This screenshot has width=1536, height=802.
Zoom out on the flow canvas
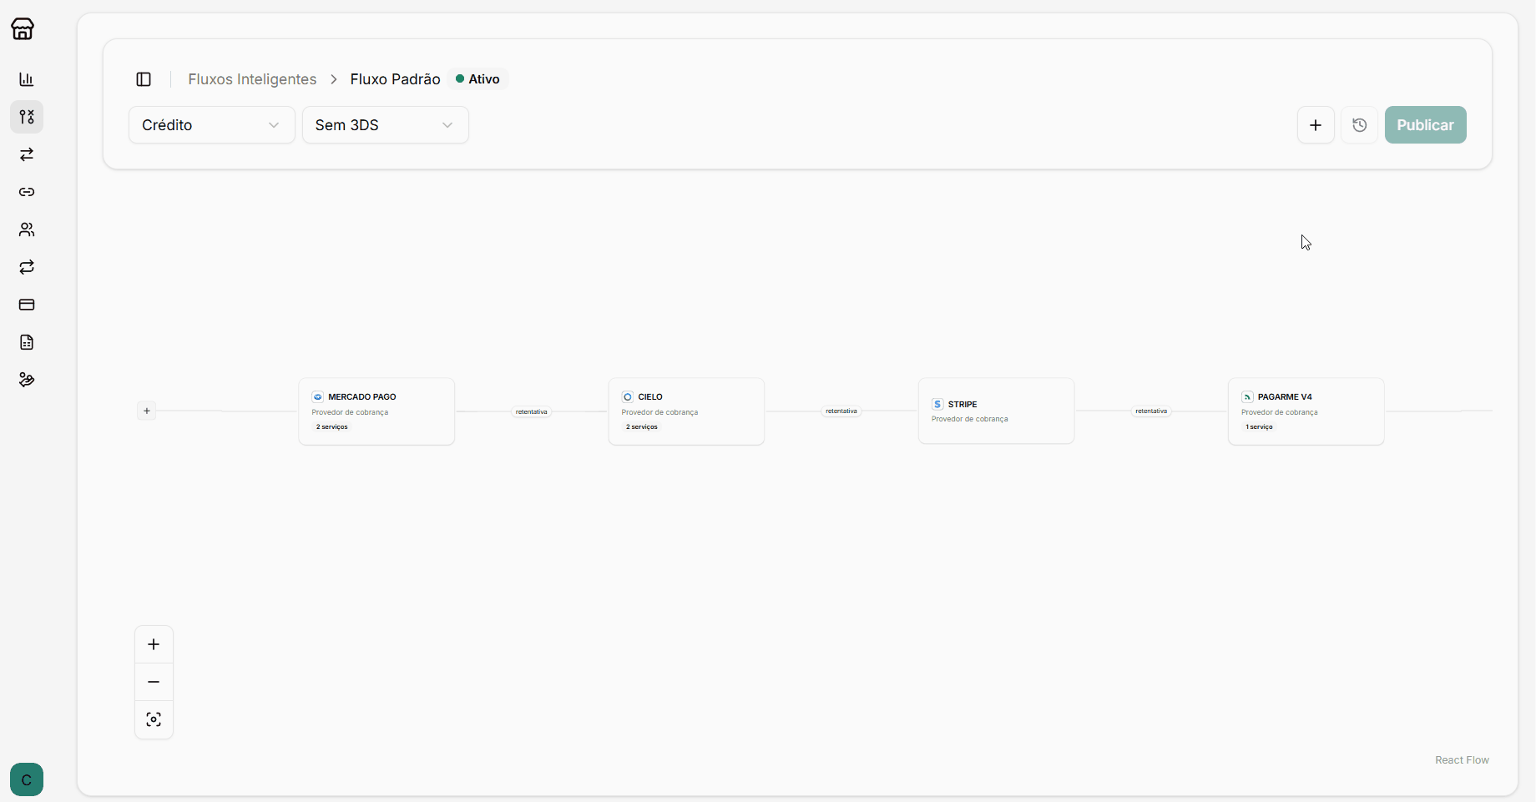pyautogui.click(x=154, y=682)
